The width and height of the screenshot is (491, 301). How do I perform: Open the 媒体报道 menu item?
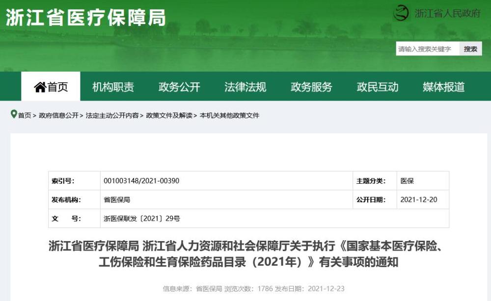[443, 87]
